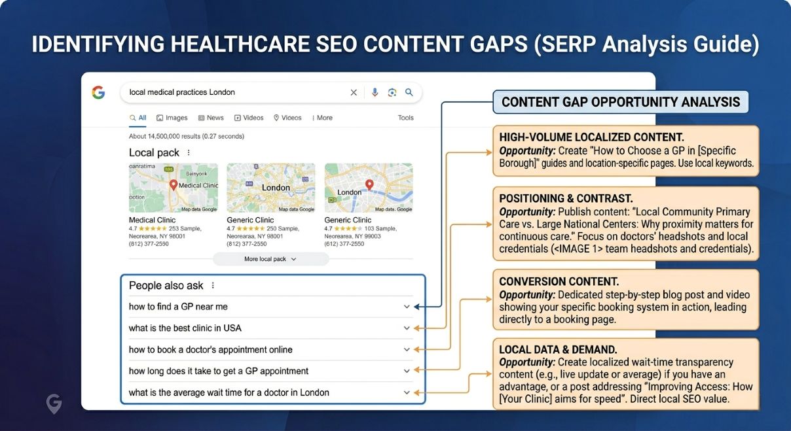Open Local pack options three-dot menu
This screenshot has width=791, height=431.
(x=189, y=152)
